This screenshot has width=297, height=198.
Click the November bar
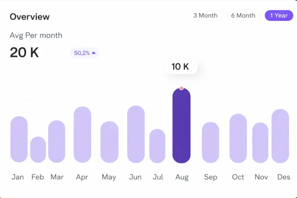coord(260,143)
